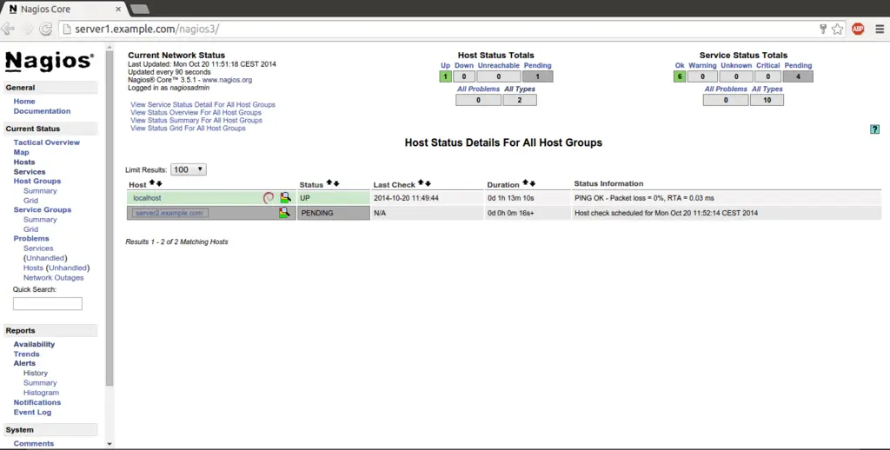
Task: Focus the browser address bar
Action: (x=437, y=29)
